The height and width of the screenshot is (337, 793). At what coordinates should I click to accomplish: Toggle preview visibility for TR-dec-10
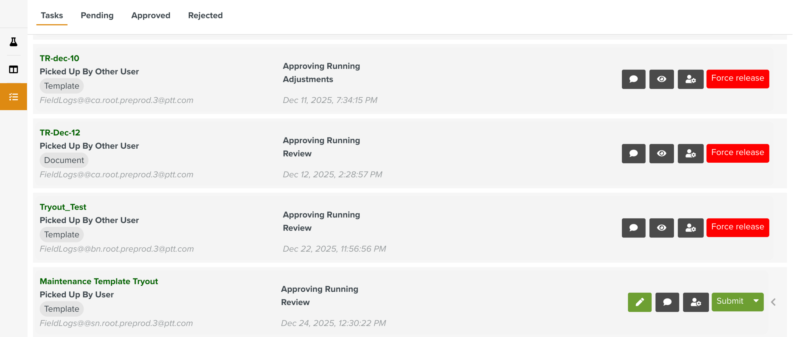[x=662, y=79]
